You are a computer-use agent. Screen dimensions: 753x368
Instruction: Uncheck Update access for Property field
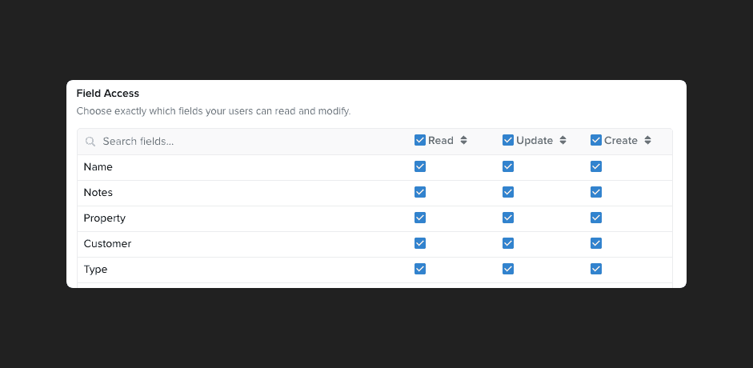click(508, 218)
